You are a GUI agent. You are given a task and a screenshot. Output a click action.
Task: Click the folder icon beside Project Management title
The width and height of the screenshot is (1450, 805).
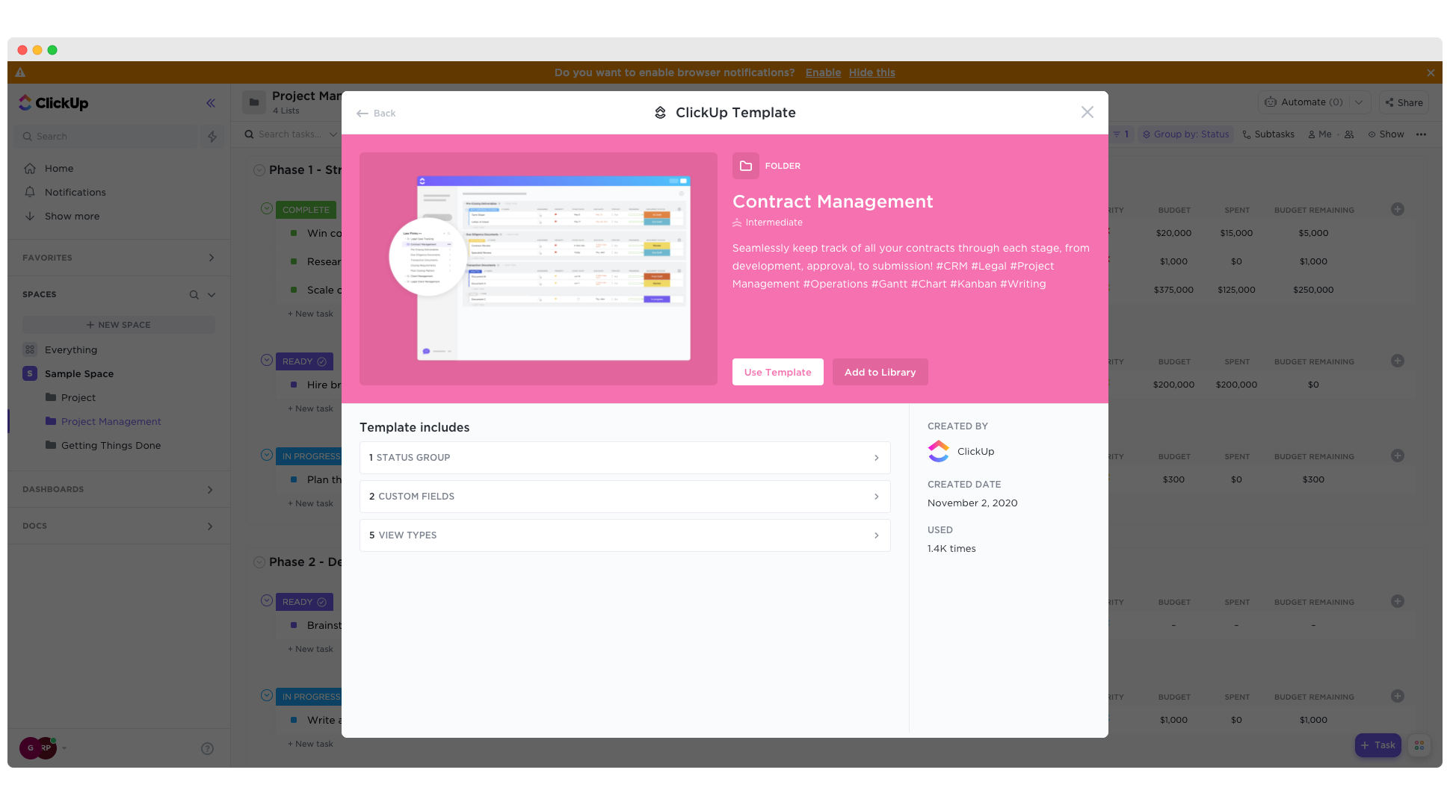point(254,102)
